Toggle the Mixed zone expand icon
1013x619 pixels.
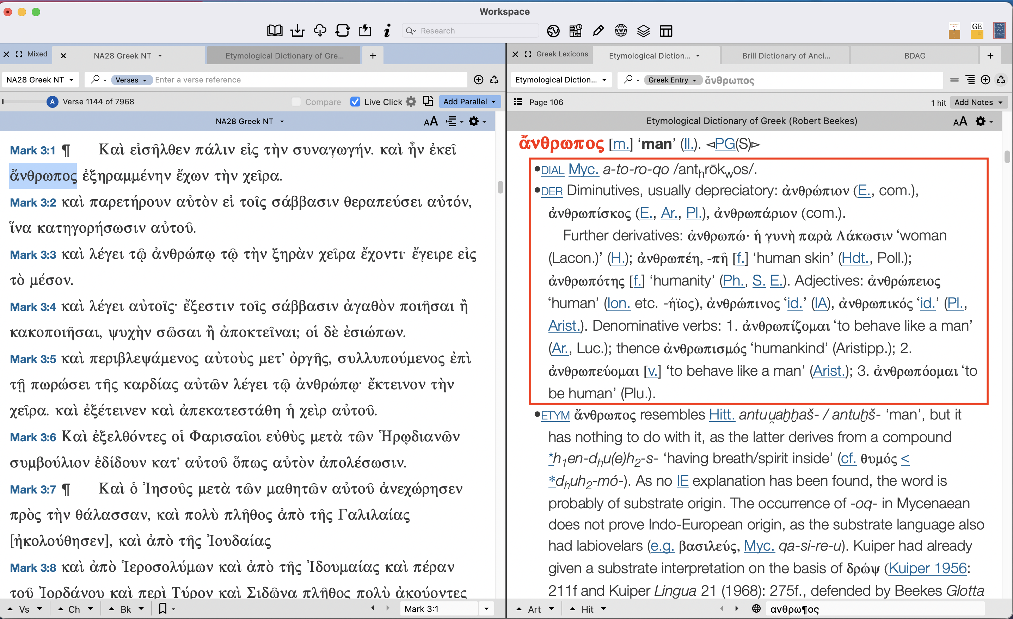point(19,54)
